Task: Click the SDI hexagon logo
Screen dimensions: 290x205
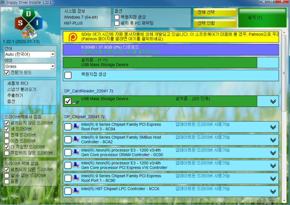Action: (x=28, y=24)
